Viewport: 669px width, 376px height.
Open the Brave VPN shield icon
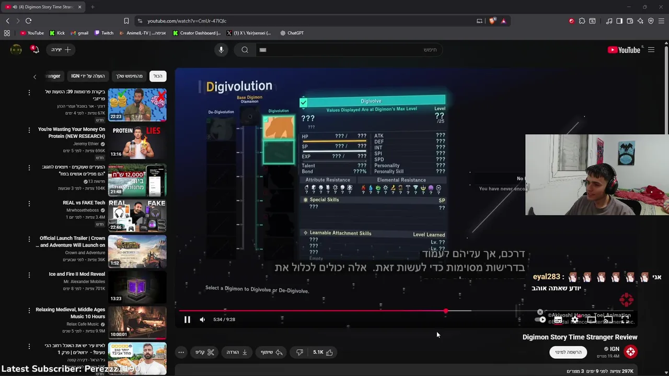click(x=651, y=21)
